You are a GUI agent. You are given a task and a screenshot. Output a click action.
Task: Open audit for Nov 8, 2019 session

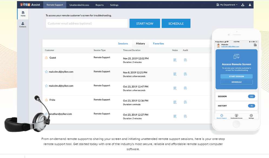(185, 74)
